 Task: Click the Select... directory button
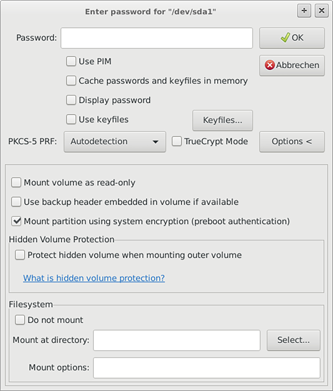pyautogui.click(x=293, y=340)
